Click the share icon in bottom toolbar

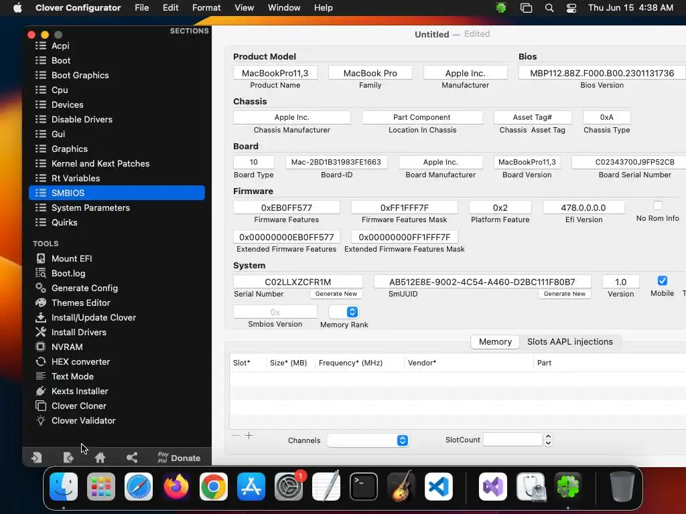[132, 458]
